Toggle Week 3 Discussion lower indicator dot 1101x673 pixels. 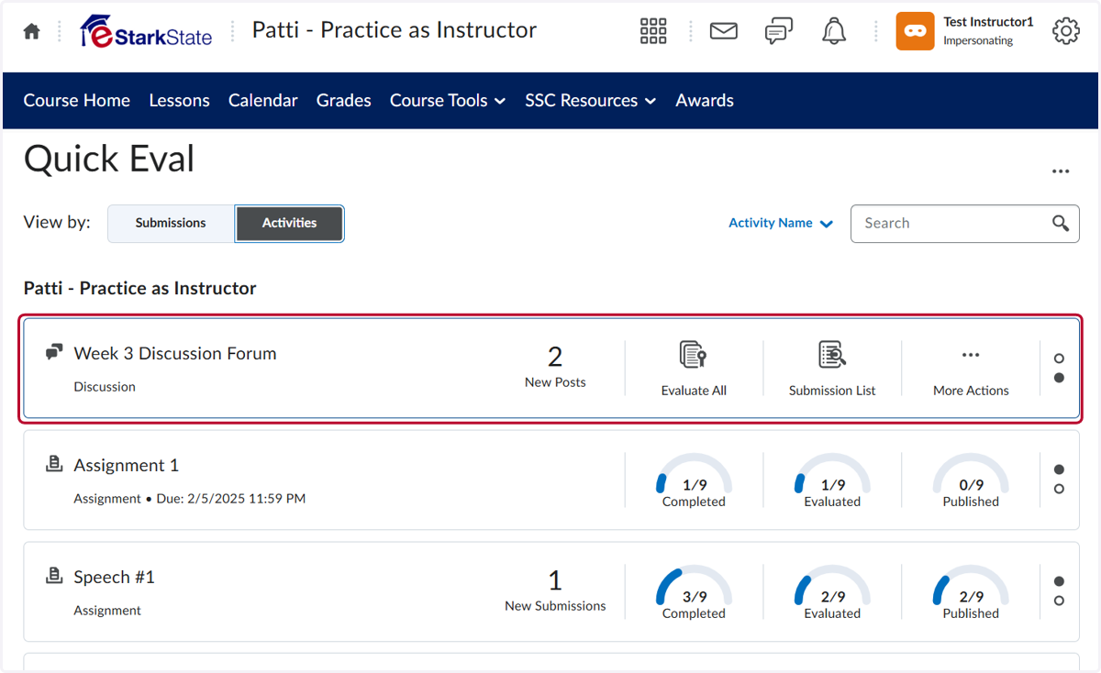(x=1059, y=378)
